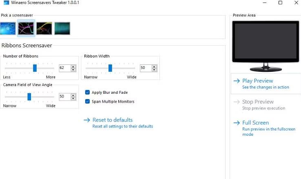Click the Ribbon Width value field
Screen dimensions: 301x179
[146, 68]
